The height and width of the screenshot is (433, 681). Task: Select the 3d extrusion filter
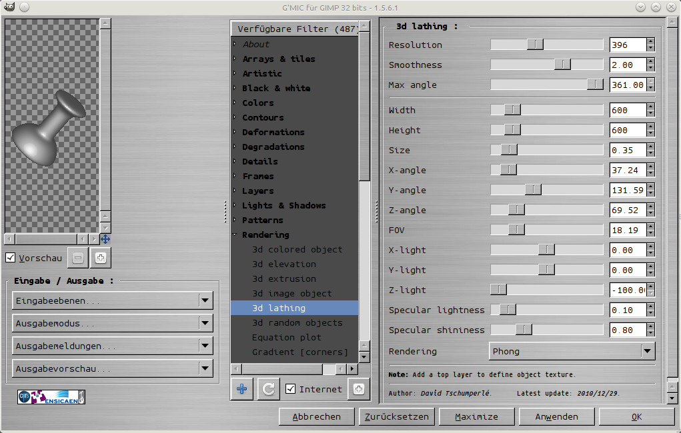pyautogui.click(x=283, y=278)
